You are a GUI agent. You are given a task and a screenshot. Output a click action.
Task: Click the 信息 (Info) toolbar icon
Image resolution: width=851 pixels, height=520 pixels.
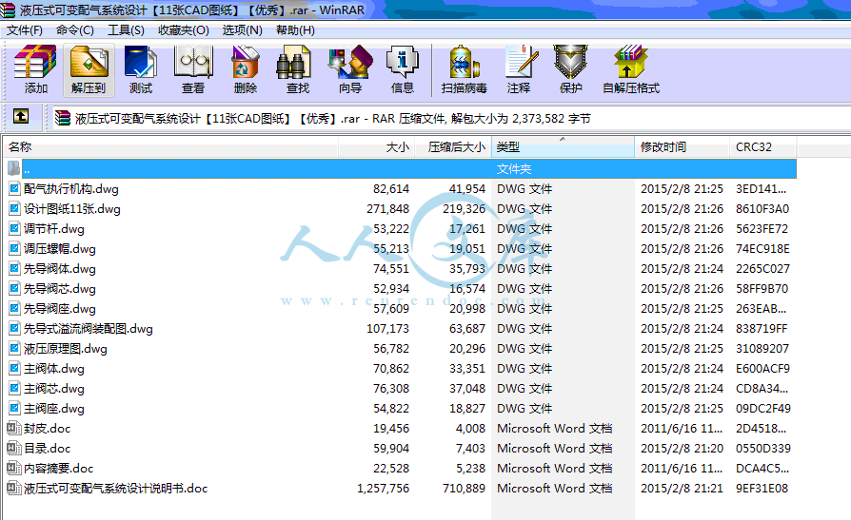tap(402, 62)
